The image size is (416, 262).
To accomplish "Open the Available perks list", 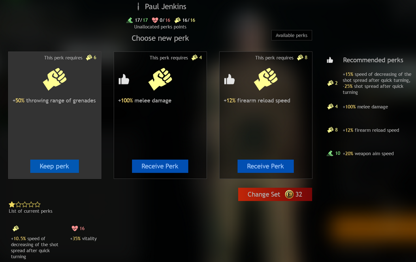I will (292, 35).
